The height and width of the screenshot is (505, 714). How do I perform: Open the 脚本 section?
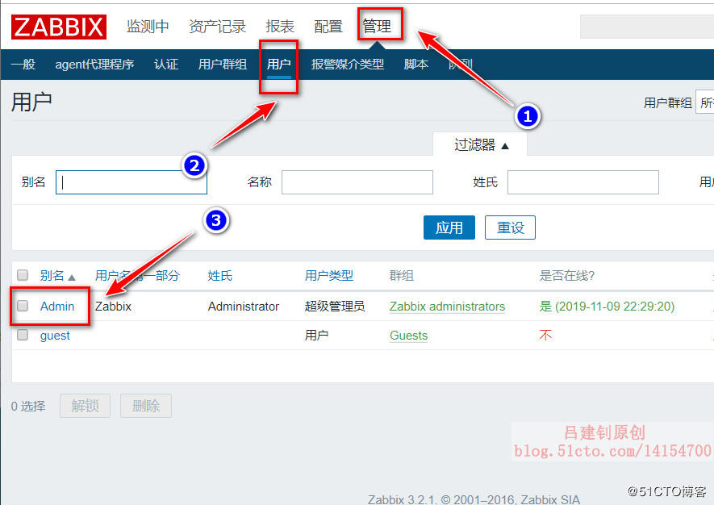point(416,65)
